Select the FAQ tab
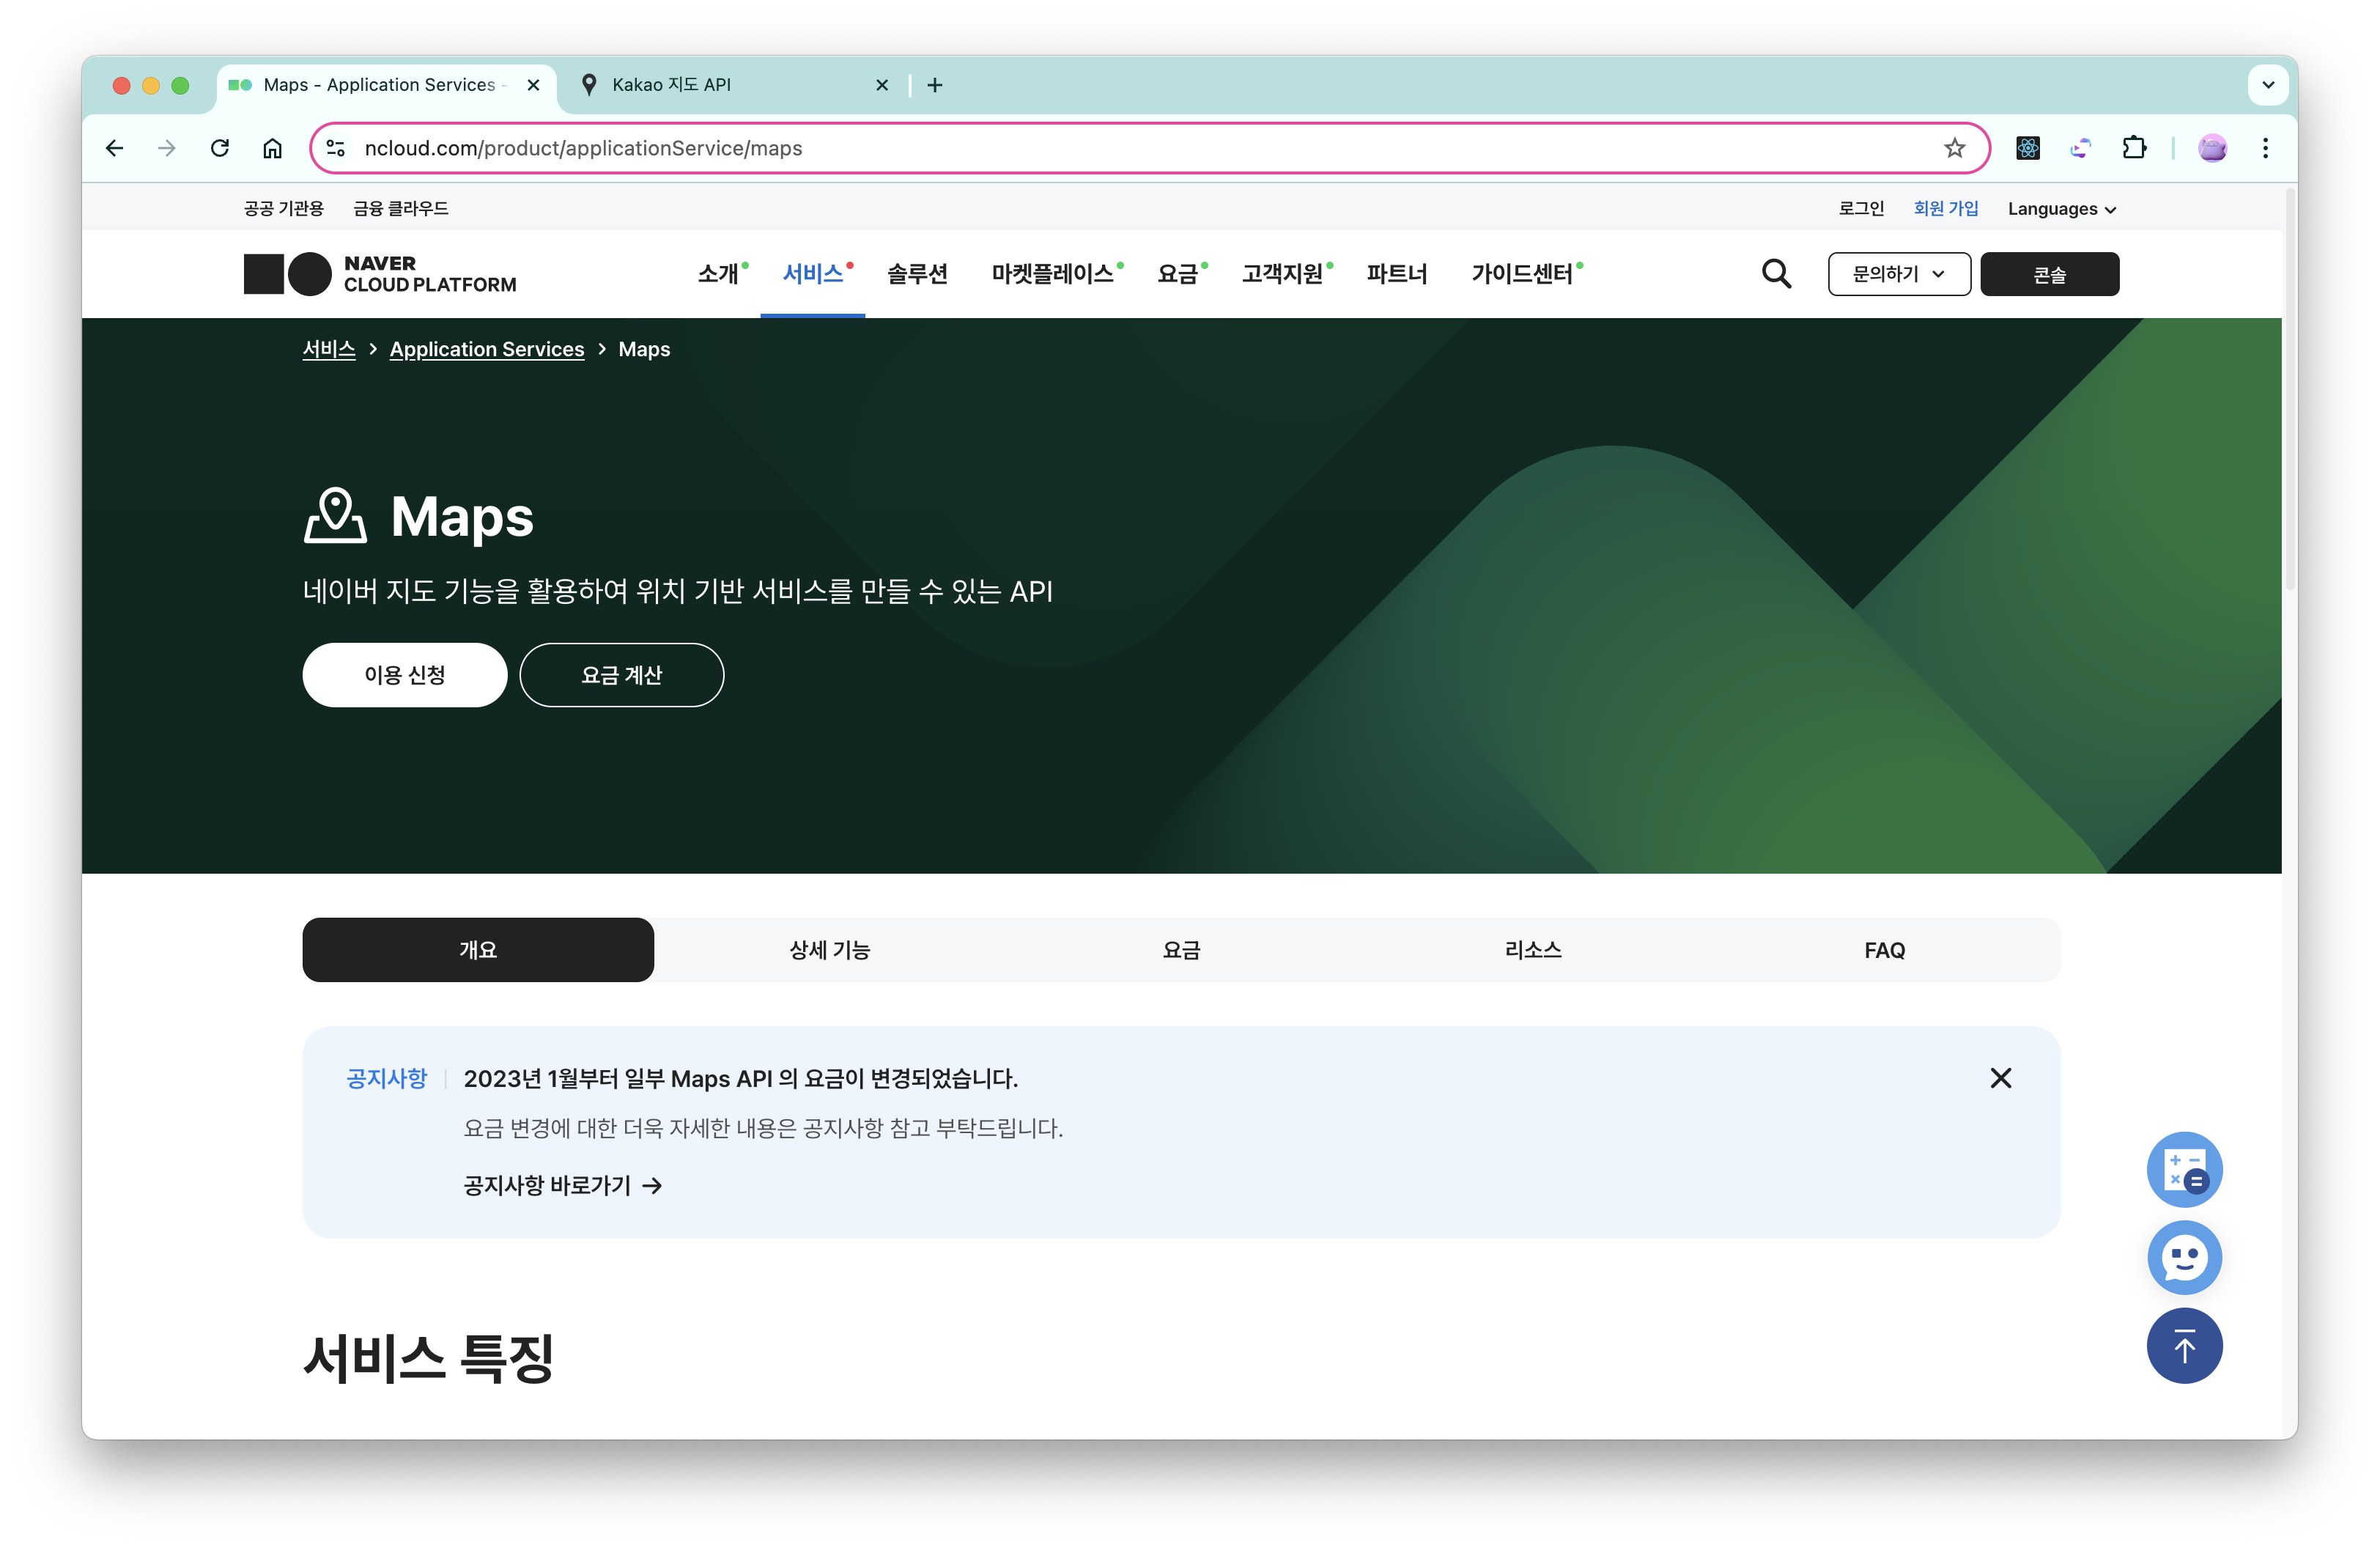 pos(1884,950)
